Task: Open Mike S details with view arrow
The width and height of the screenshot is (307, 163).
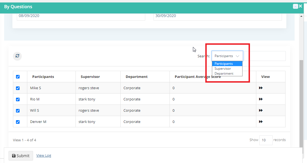Action: point(261,88)
